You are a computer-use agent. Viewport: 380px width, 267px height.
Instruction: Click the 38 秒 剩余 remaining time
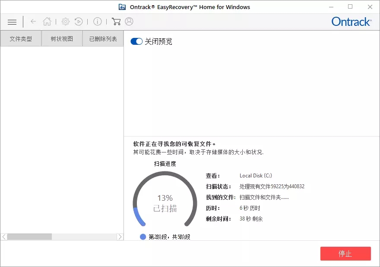(251, 219)
